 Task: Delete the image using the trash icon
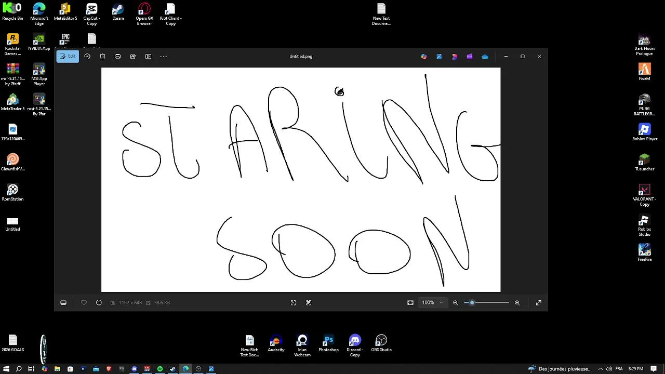tap(102, 57)
